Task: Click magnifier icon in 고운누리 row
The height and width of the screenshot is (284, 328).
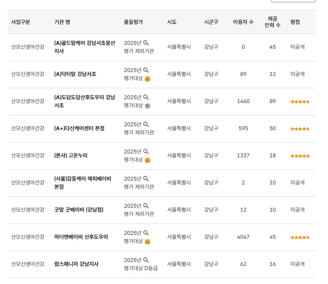Action: 146,151
